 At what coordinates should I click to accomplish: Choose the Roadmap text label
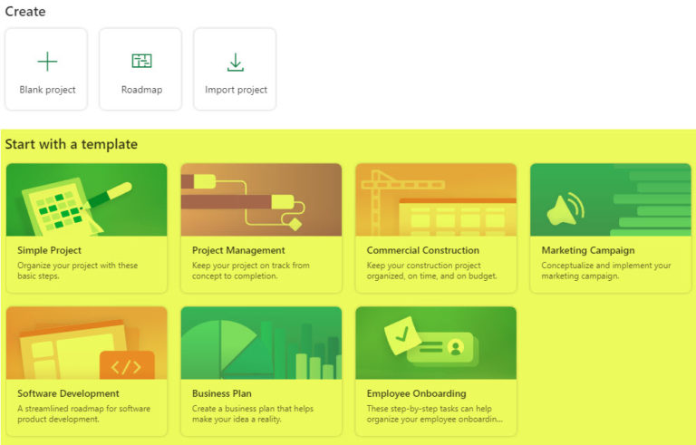point(141,90)
